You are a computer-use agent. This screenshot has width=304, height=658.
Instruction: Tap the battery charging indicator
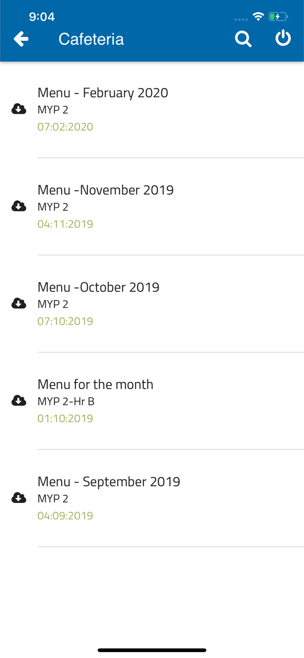[278, 16]
